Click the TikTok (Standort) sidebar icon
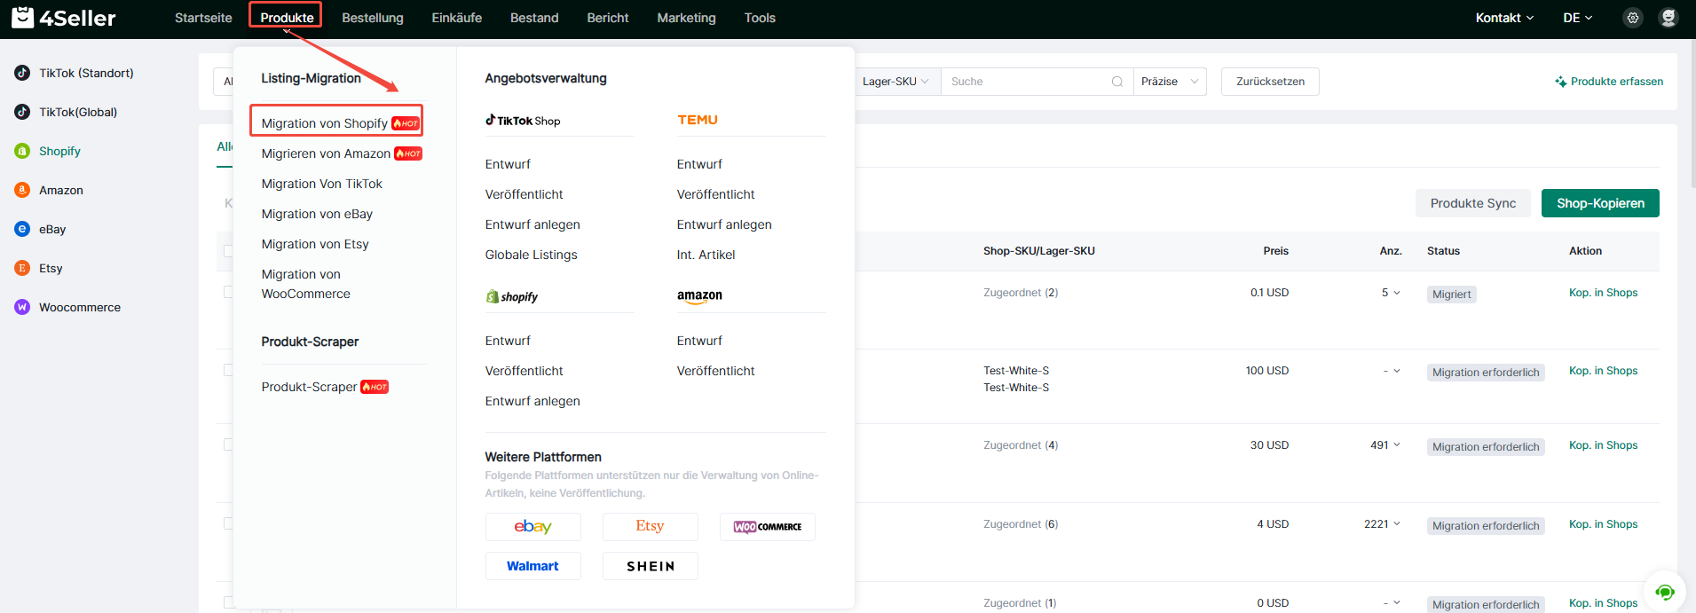Image resolution: width=1696 pixels, height=613 pixels. click(22, 73)
